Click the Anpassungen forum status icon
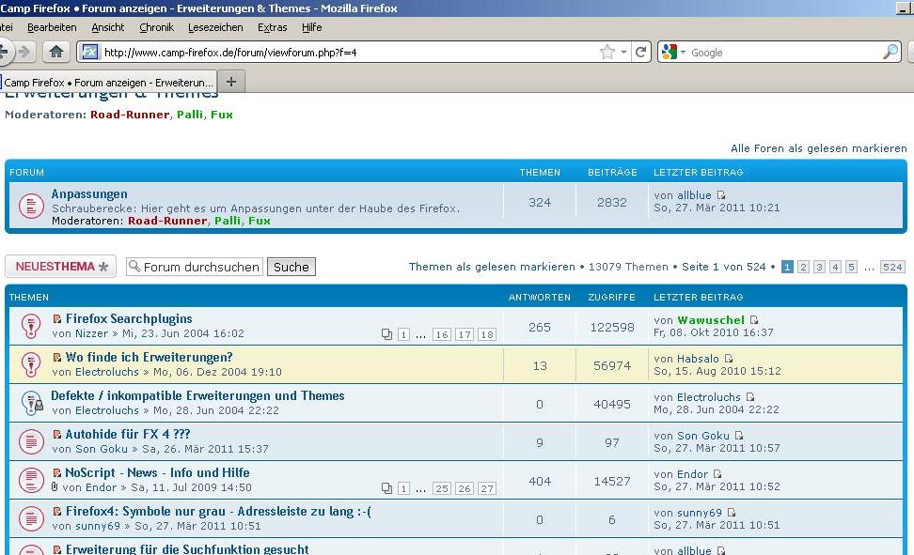This screenshot has height=555, width=914. tap(31, 206)
